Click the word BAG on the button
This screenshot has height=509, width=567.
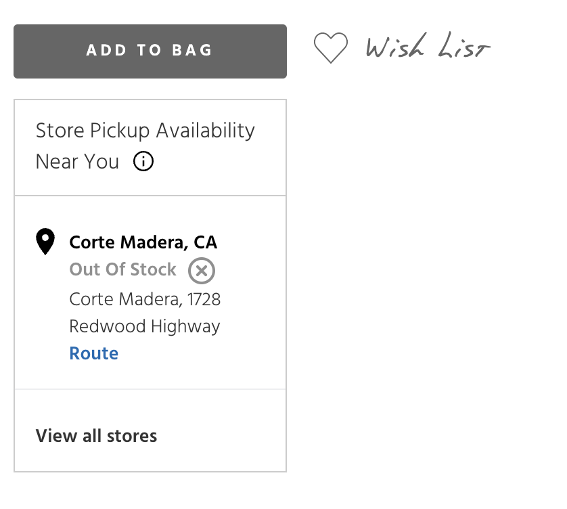pos(193,51)
